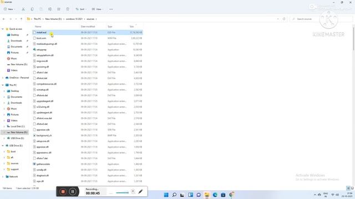Click the recorder webcam icon
Screen dimensions: 355x199
click(x=133, y=191)
